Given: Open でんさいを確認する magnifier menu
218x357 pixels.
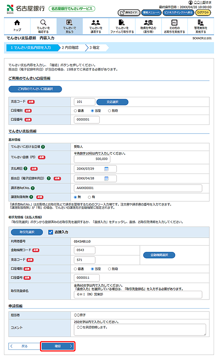Looking at the screenshot, I should point(43,26).
